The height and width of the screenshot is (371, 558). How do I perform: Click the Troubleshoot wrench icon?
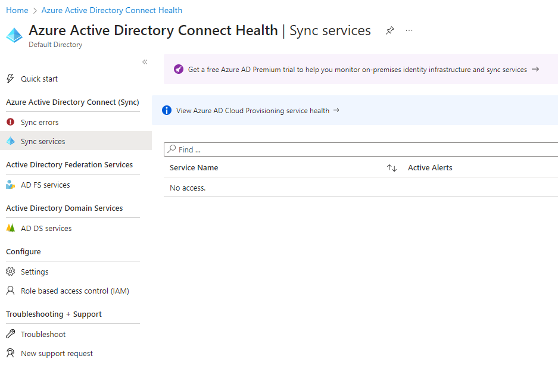tap(10, 334)
